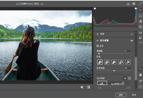
Task: Toggle full screen mode icon
Action: pyautogui.click(x=140, y=4)
